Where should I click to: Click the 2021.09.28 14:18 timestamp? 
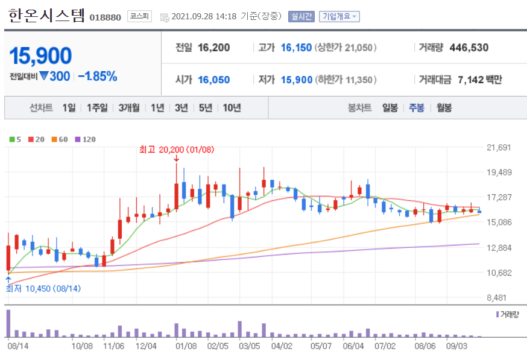204,16
